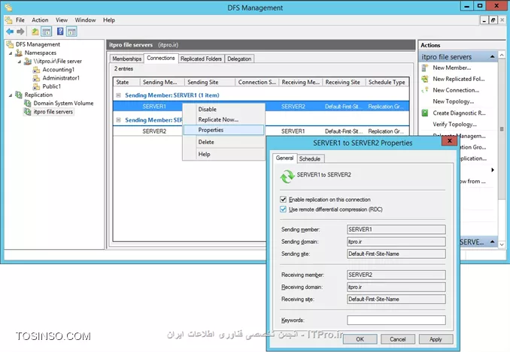
Task: Select the General tab in dialog
Action: coord(284,158)
